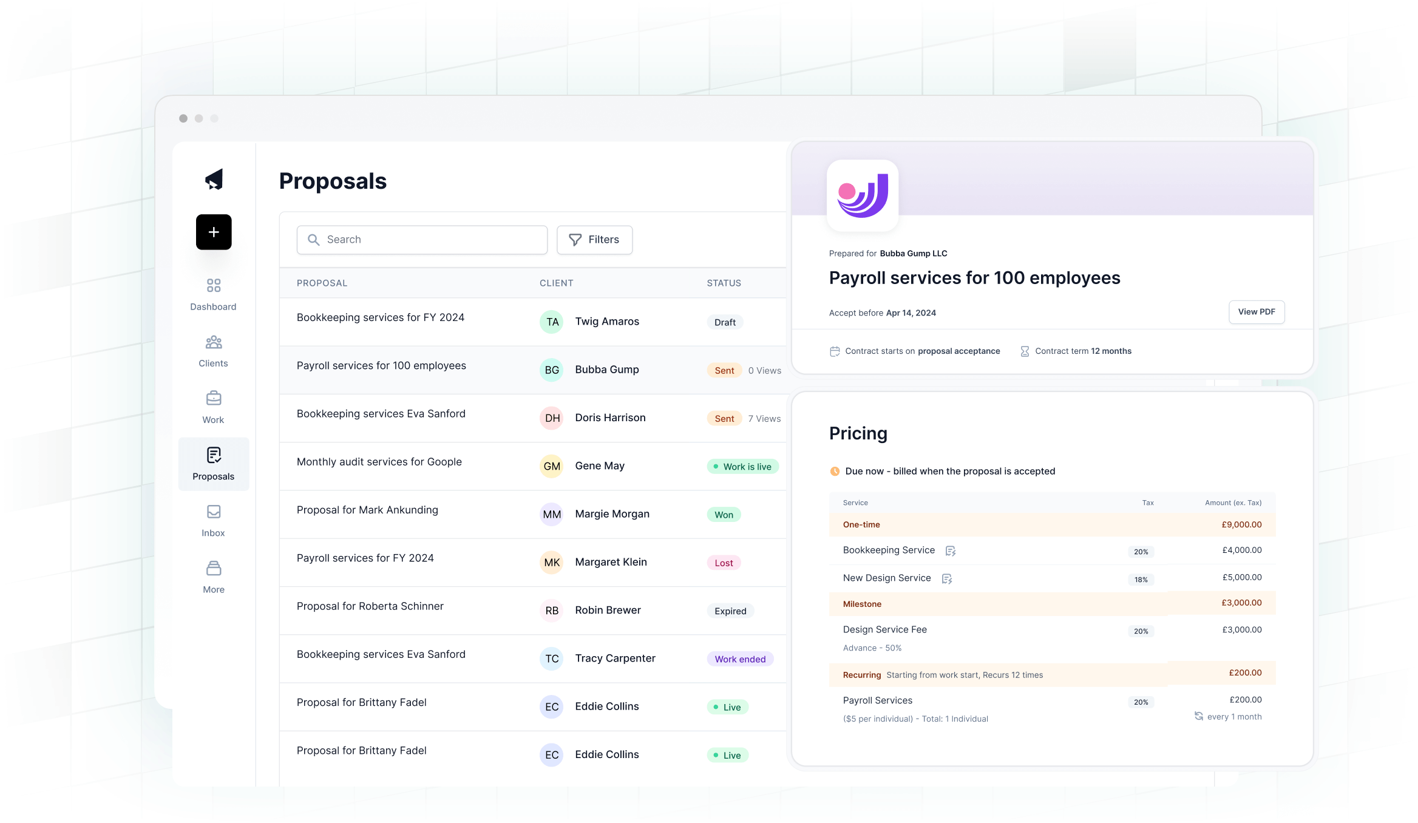Click the View PDF button
The height and width of the screenshot is (823, 1418).
pyautogui.click(x=1256, y=312)
